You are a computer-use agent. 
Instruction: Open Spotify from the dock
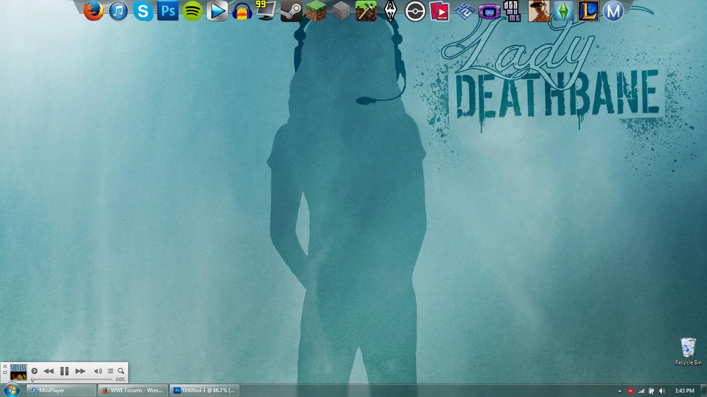click(193, 11)
